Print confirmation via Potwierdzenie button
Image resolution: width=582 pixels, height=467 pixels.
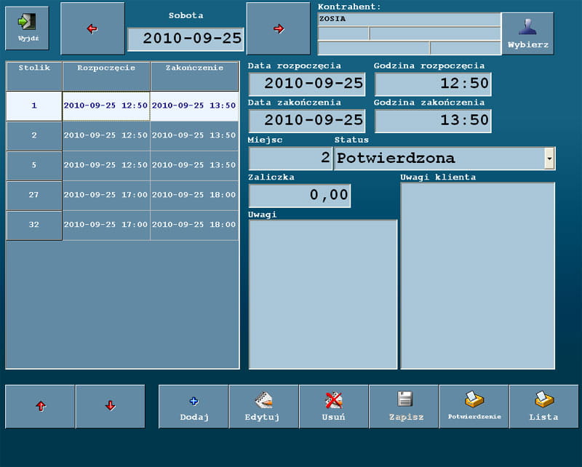pos(474,407)
